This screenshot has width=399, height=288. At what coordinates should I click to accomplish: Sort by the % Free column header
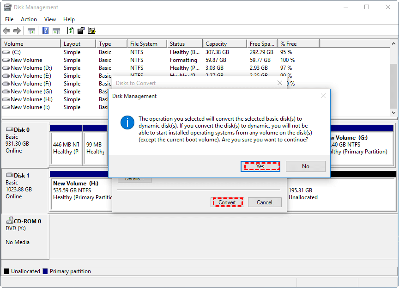pos(298,44)
